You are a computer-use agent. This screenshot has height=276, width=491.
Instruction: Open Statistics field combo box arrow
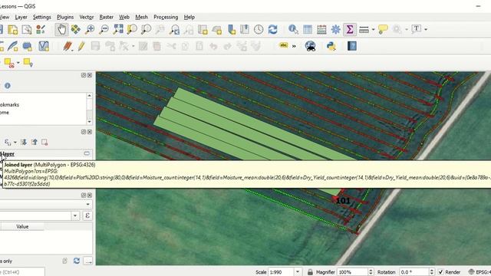click(x=75, y=215)
